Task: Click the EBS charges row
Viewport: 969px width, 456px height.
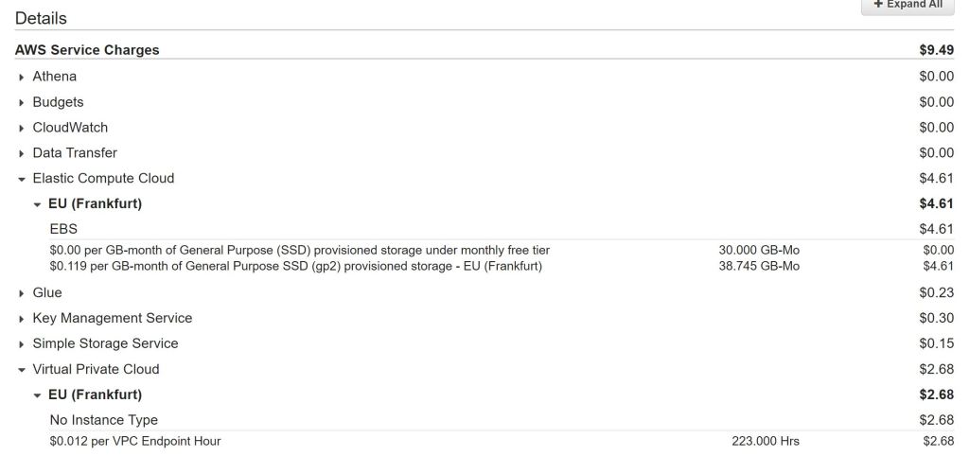Action: point(63,229)
